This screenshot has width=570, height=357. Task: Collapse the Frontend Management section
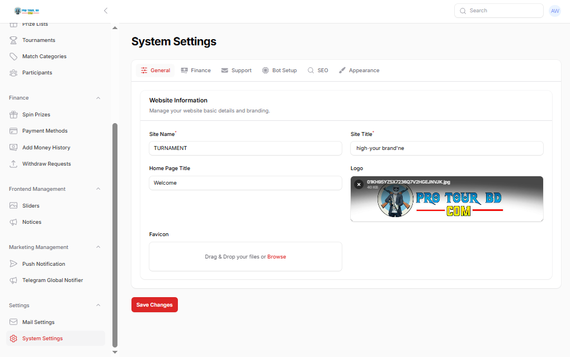click(x=98, y=189)
